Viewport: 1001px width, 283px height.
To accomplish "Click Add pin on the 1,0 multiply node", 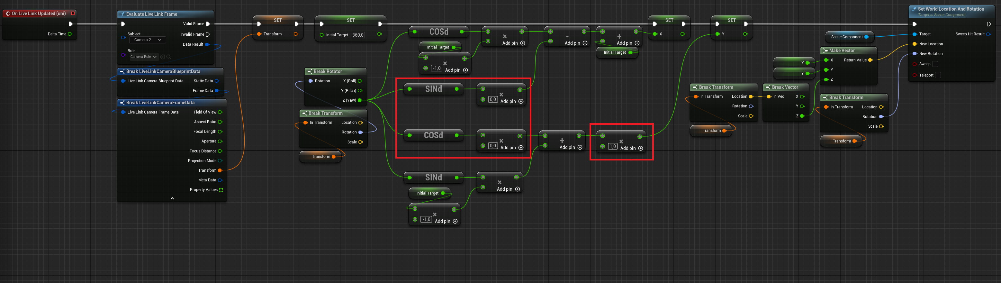I will pos(631,149).
